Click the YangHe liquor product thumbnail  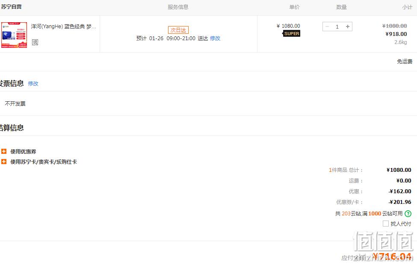14,35
